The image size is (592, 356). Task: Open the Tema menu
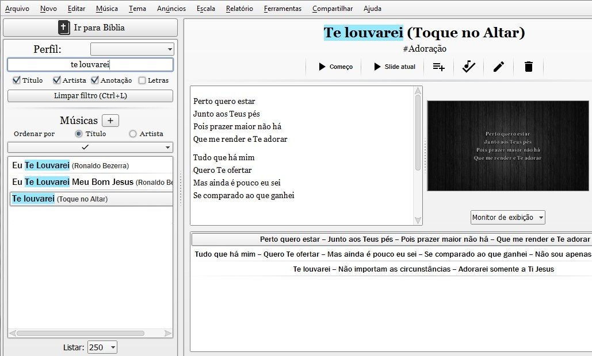click(x=138, y=8)
